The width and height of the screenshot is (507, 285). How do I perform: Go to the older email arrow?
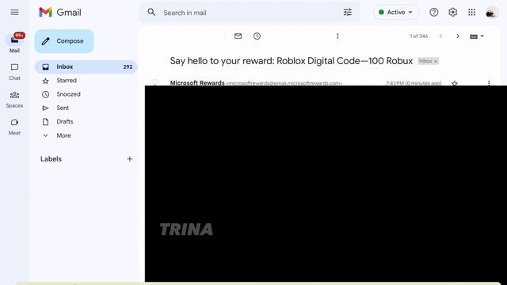tap(458, 36)
